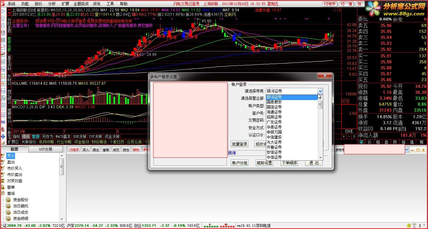
Task: Click the candlestick chart icon in left toolbar
Action: point(3,55)
